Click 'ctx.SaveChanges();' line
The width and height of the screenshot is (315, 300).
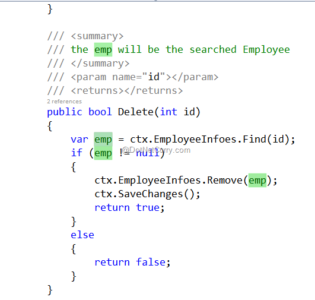tap(147, 194)
